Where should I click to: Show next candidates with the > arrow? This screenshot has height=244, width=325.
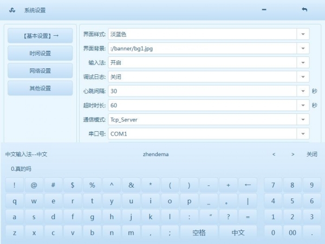[292, 155]
